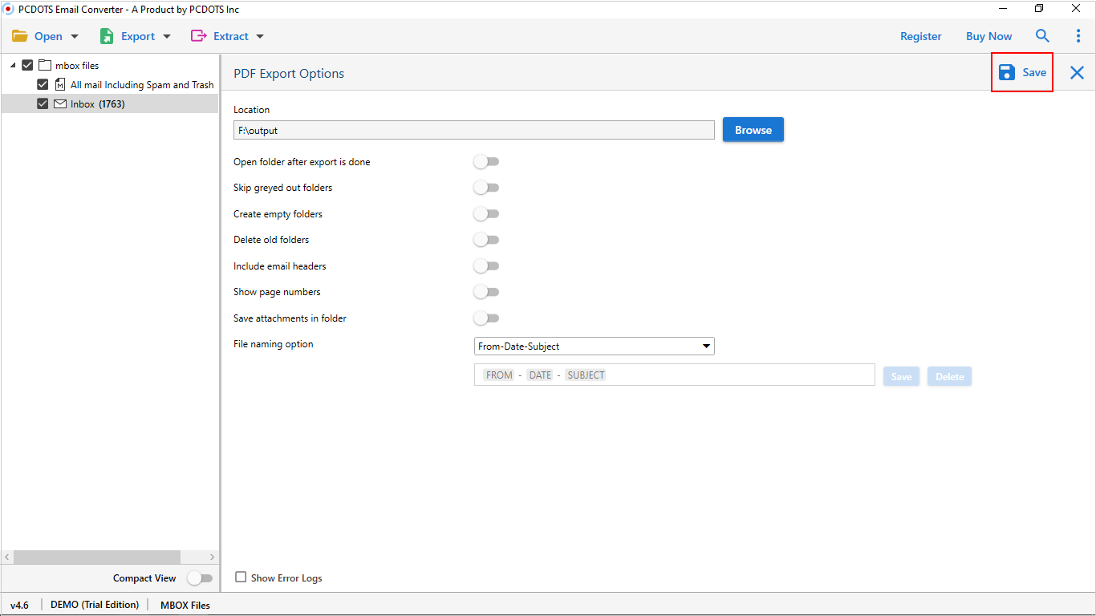Screen dimensions: 1096x616
Task: Collapse the mbox files tree node
Action: click(x=13, y=65)
